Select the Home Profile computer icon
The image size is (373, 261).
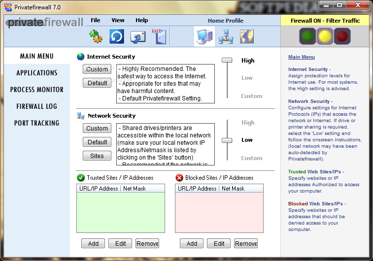pos(204,36)
